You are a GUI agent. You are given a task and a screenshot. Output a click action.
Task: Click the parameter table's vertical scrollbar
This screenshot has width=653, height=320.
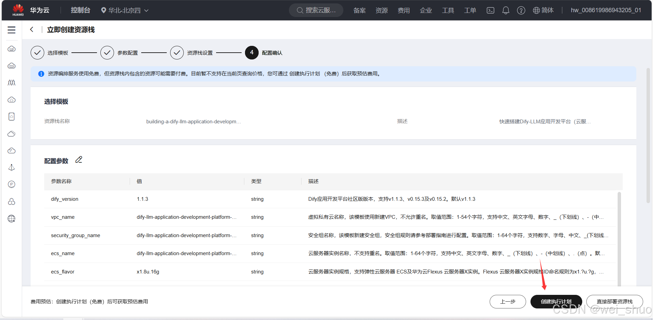pyautogui.click(x=619, y=239)
